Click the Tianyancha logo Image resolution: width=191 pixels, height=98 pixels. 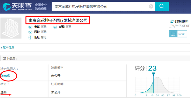click(x=17, y=7)
